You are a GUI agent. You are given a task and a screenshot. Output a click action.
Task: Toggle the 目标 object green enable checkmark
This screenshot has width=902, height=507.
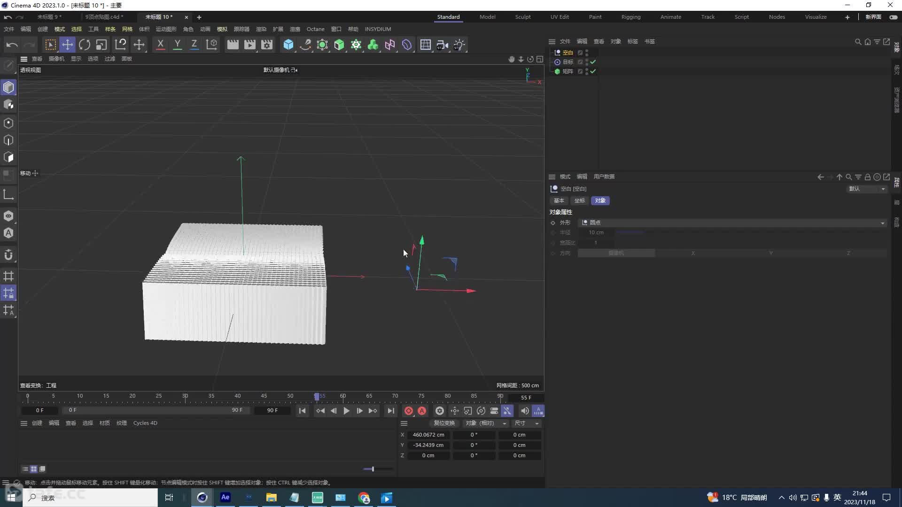tap(593, 62)
